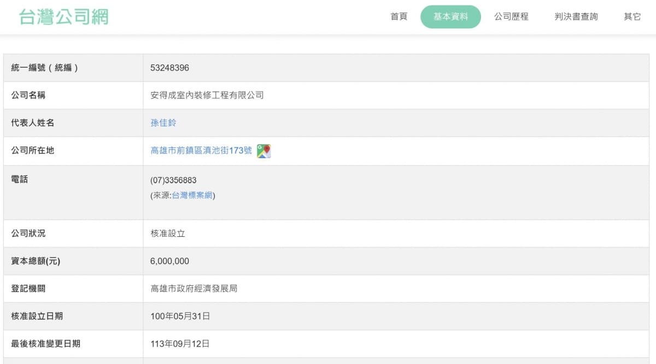Screen dimensions: 656x364
Task: Click the registration authority 高雄市政府經濟發展局
Action: click(194, 289)
